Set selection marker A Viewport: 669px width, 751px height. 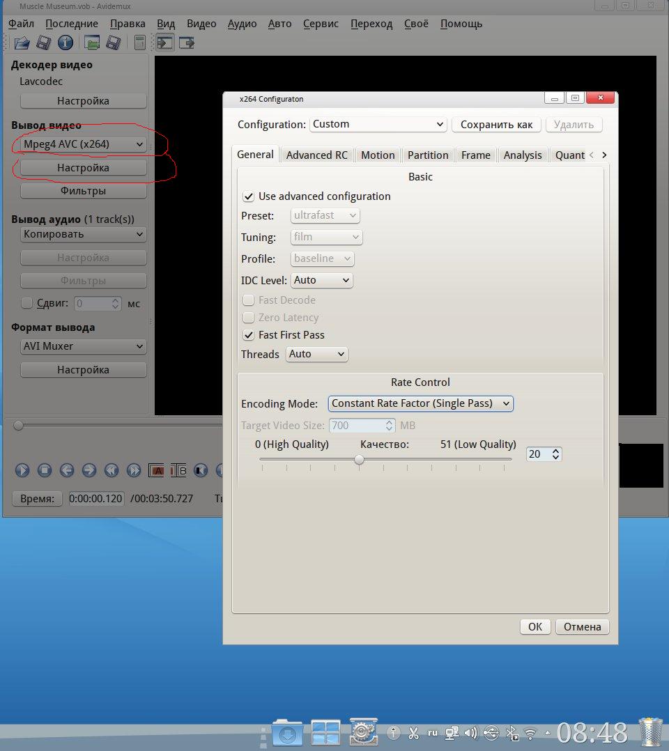click(x=157, y=470)
